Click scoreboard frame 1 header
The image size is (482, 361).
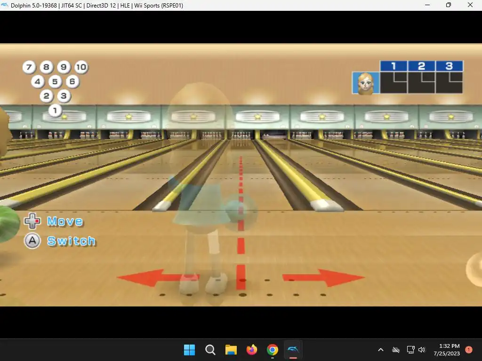click(394, 66)
